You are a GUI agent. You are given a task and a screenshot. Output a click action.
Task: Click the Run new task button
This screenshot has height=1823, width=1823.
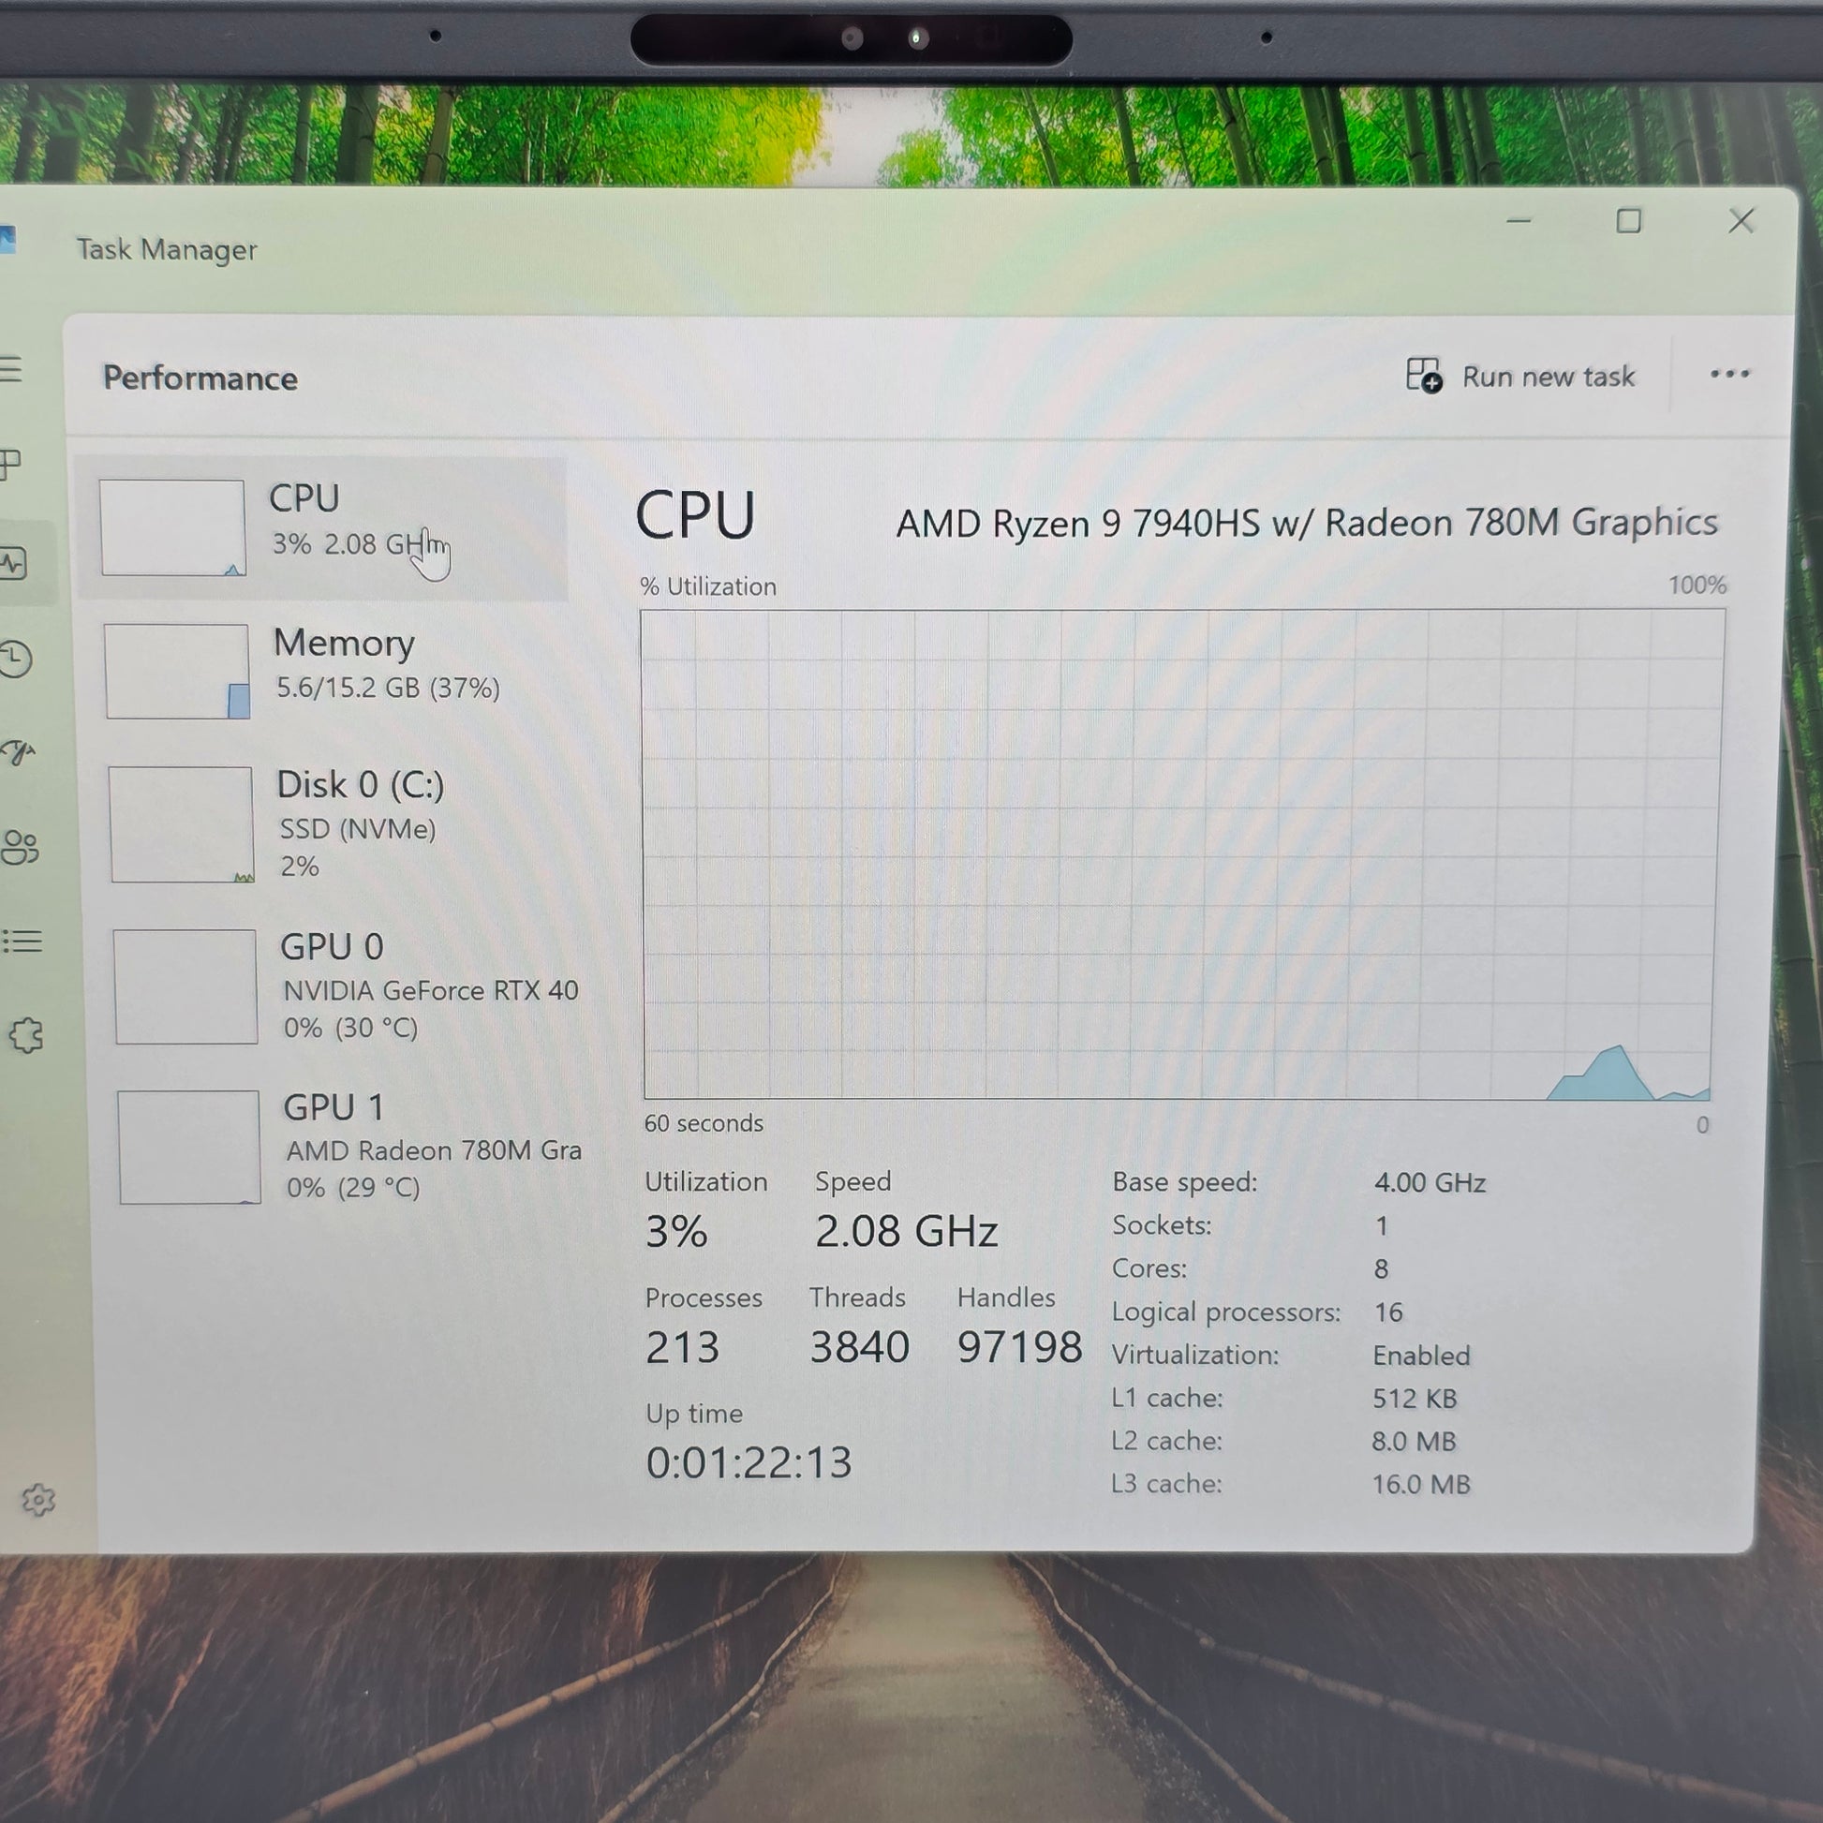pyautogui.click(x=1519, y=377)
